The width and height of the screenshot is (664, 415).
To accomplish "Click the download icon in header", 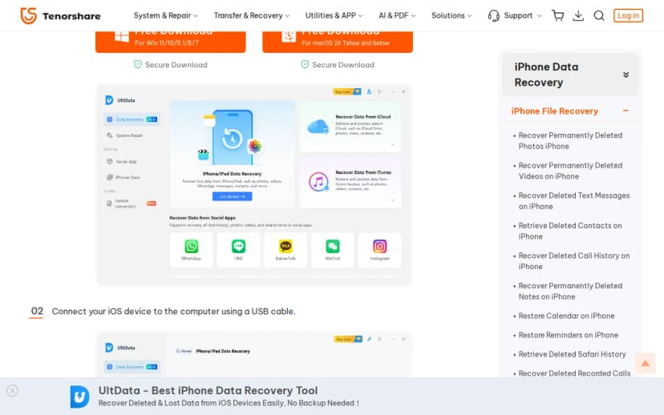I will click(578, 15).
